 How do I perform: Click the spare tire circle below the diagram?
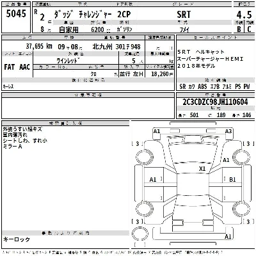pyautogui.click(x=140, y=233)
